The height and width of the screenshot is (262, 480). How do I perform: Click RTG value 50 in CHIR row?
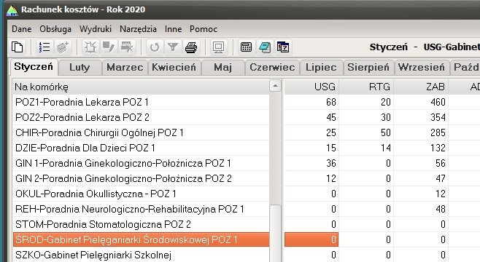pos(386,132)
